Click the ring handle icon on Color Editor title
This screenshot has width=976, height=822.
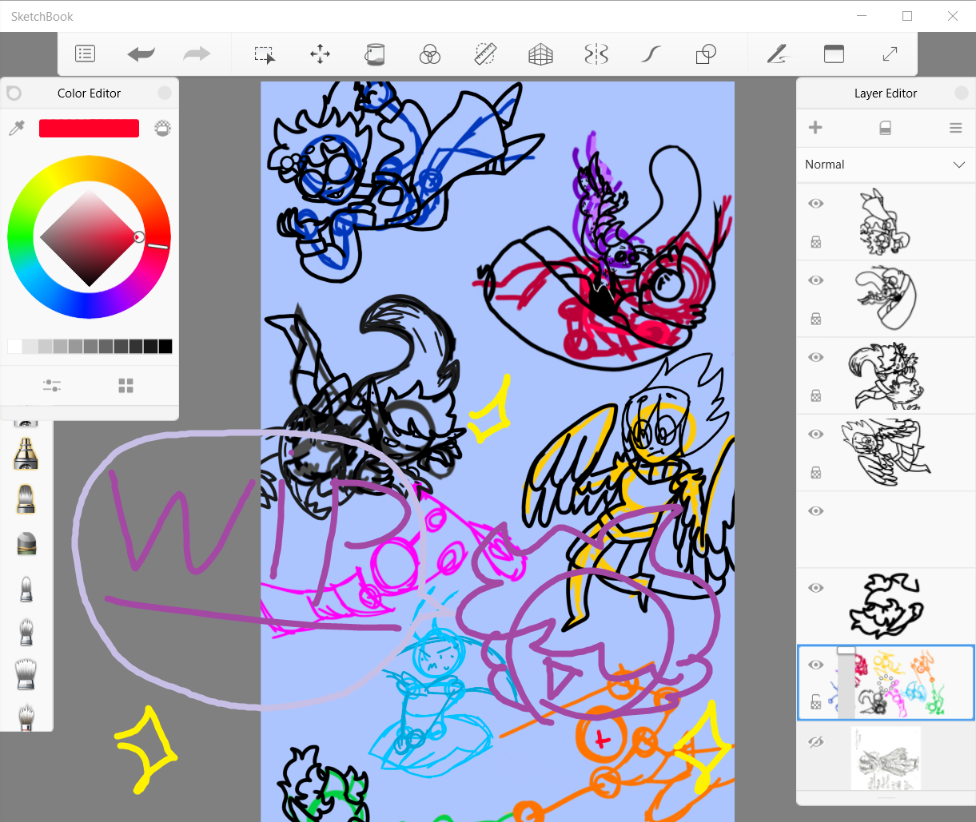[14, 93]
